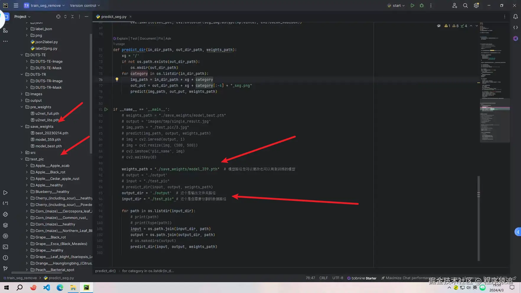Open more tool windows ellipsis

pos(5,41)
